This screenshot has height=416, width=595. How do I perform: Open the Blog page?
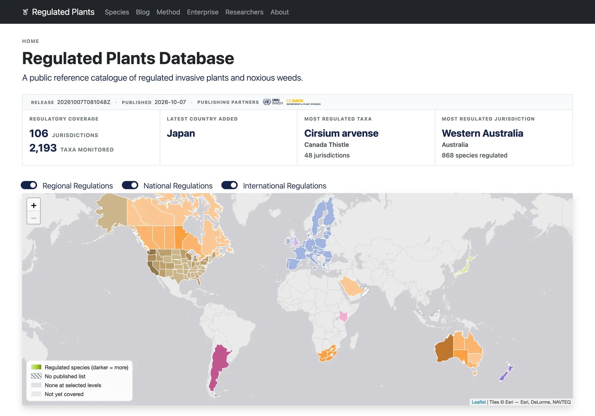pos(143,12)
